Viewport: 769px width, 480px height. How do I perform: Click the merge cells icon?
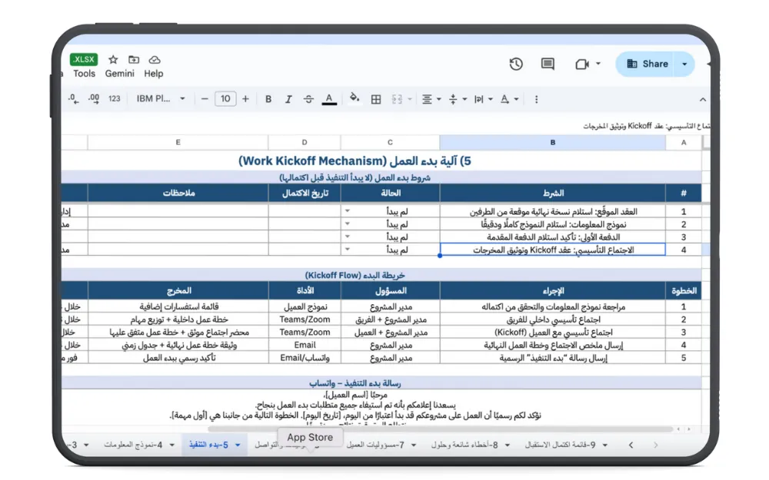(x=397, y=99)
